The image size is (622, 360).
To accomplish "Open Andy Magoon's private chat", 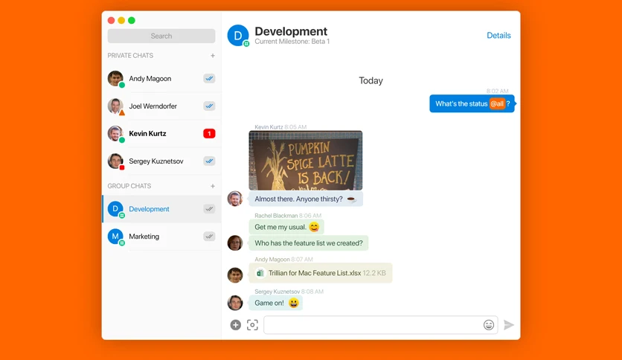I will point(161,79).
